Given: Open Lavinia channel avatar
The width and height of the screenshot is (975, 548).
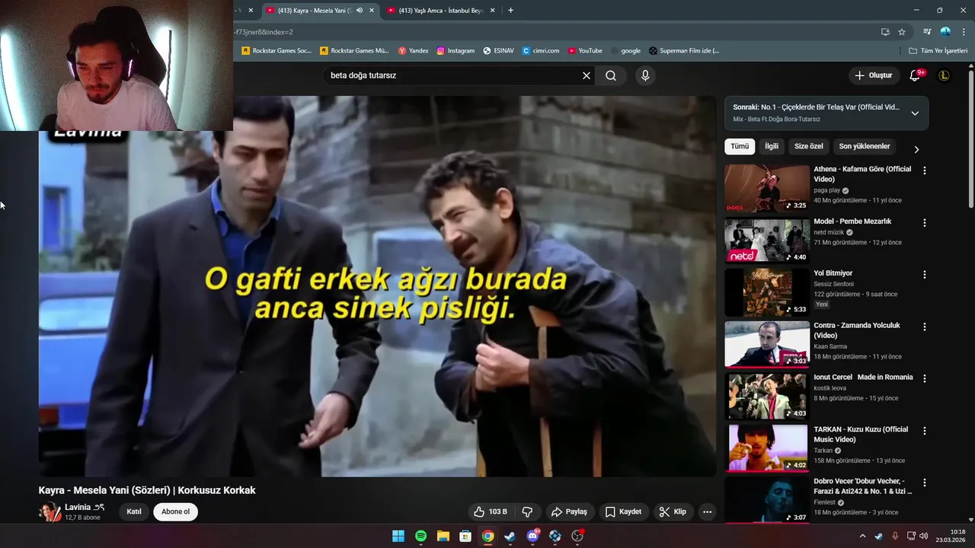Looking at the screenshot, I should [50, 511].
